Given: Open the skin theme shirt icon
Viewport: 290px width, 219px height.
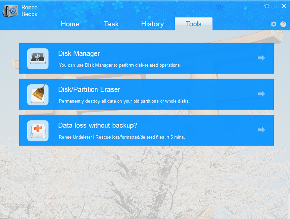Looking at the screenshot, I should (x=267, y=6).
